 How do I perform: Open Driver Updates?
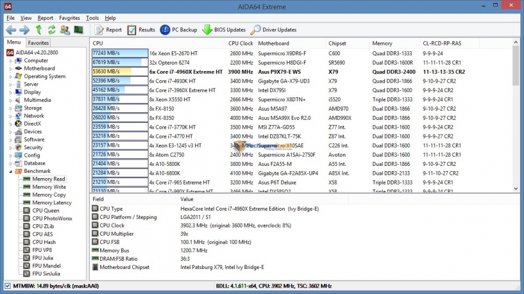point(274,30)
